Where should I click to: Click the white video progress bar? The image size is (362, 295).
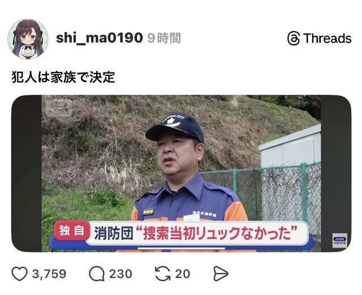point(181,249)
